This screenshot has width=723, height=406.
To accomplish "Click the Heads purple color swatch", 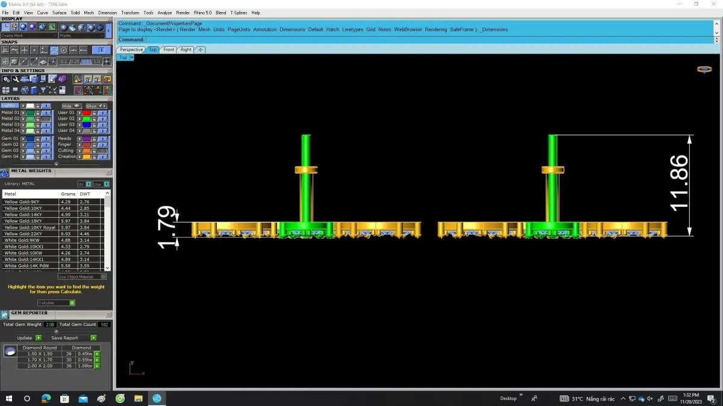I will 87,139.
